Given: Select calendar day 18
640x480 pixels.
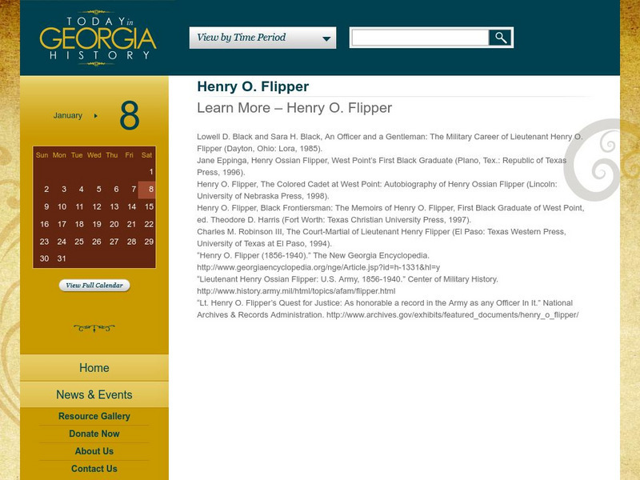Looking at the screenshot, I should pyautogui.click(x=79, y=225).
